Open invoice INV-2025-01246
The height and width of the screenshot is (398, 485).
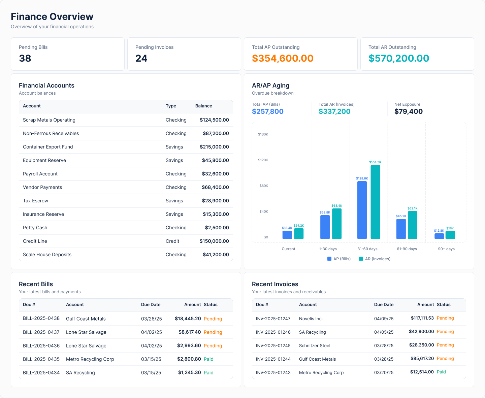[359, 332]
